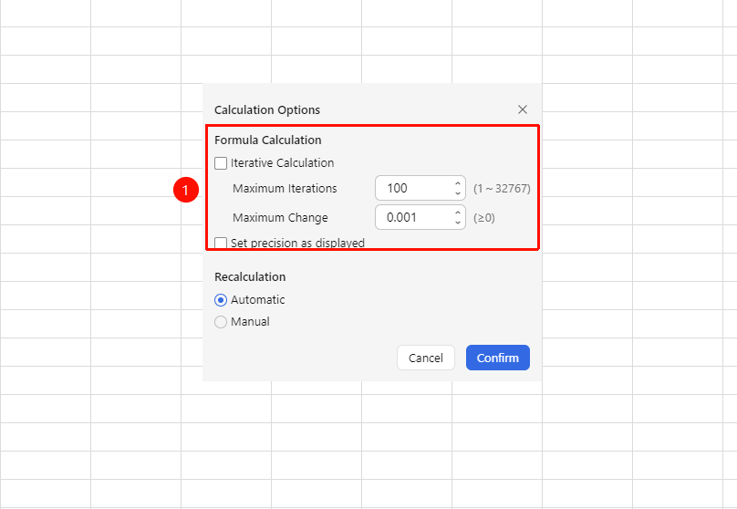737x509 pixels.
Task: Increase Maximum Change with up arrow
Action: pos(458,213)
